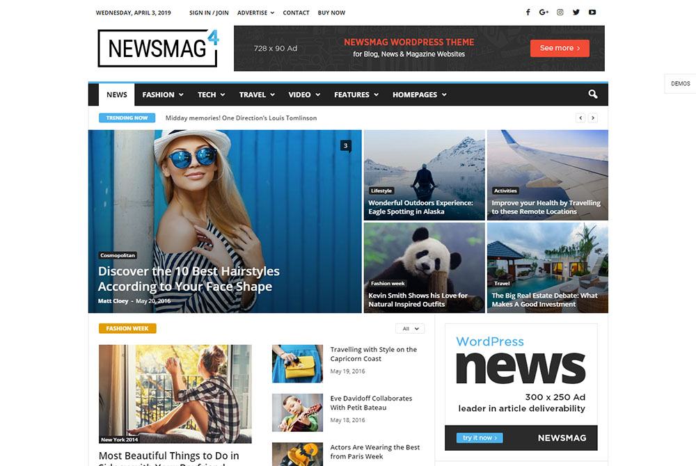Click the See more button
Image resolution: width=696 pixels, height=466 pixels.
[x=560, y=48]
